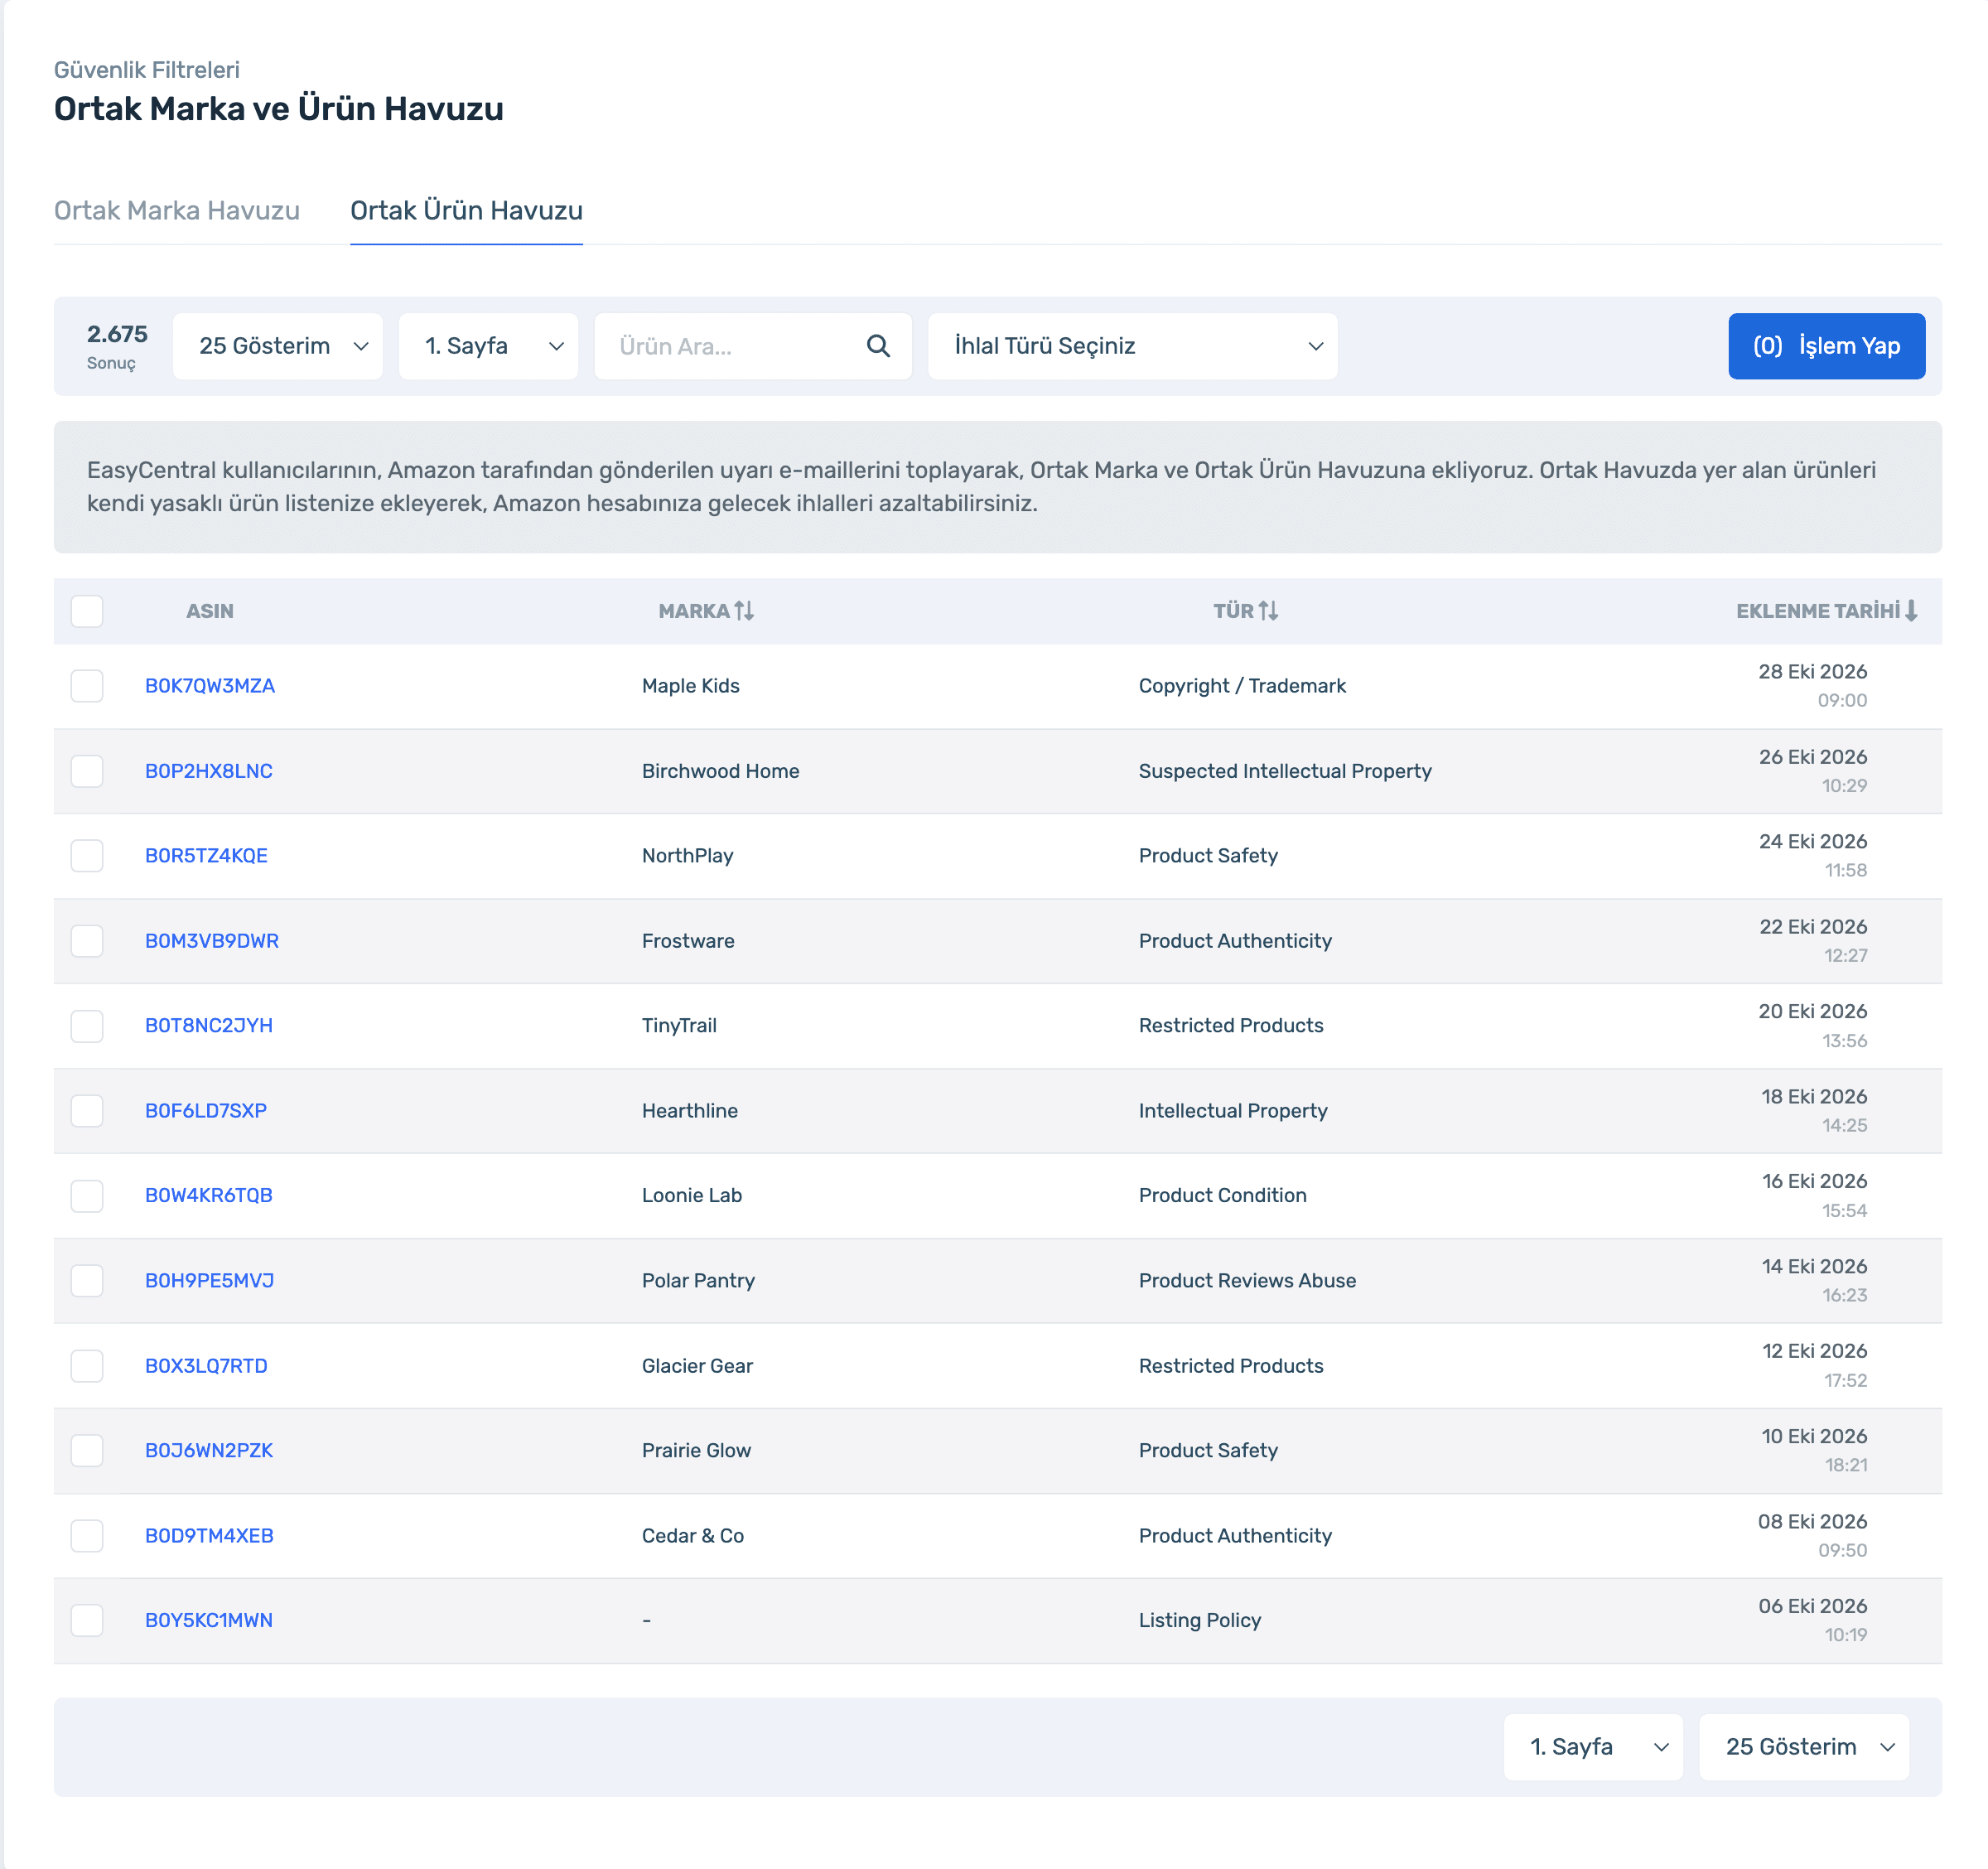Screen dimensions: 1988x1869
Task: Open the bottom 1. Sayfa dropdown
Action: coord(1593,1747)
